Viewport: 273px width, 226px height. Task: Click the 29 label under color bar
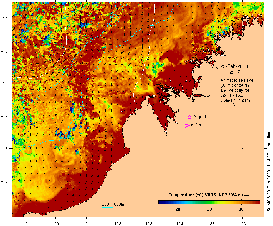tap(209, 209)
